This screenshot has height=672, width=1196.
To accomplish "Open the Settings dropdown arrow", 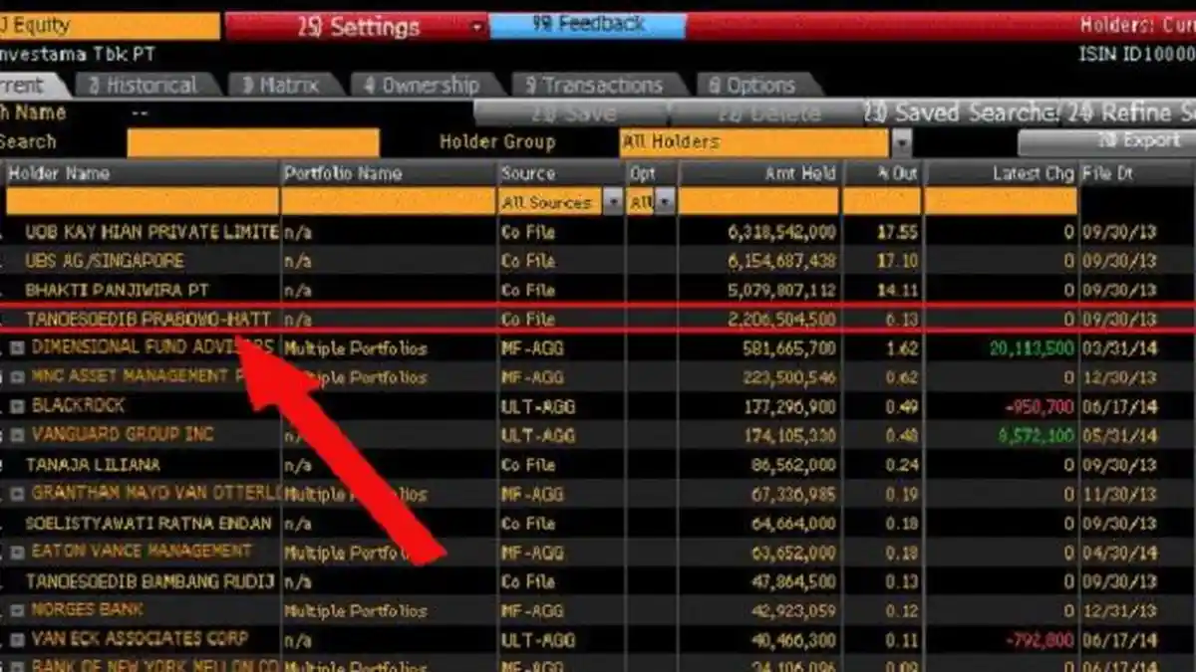I will coord(478,27).
